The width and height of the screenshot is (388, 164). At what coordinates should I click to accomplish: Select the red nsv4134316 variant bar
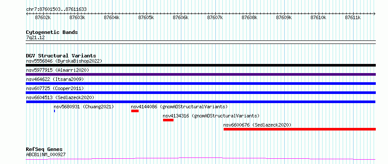point(168,120)
